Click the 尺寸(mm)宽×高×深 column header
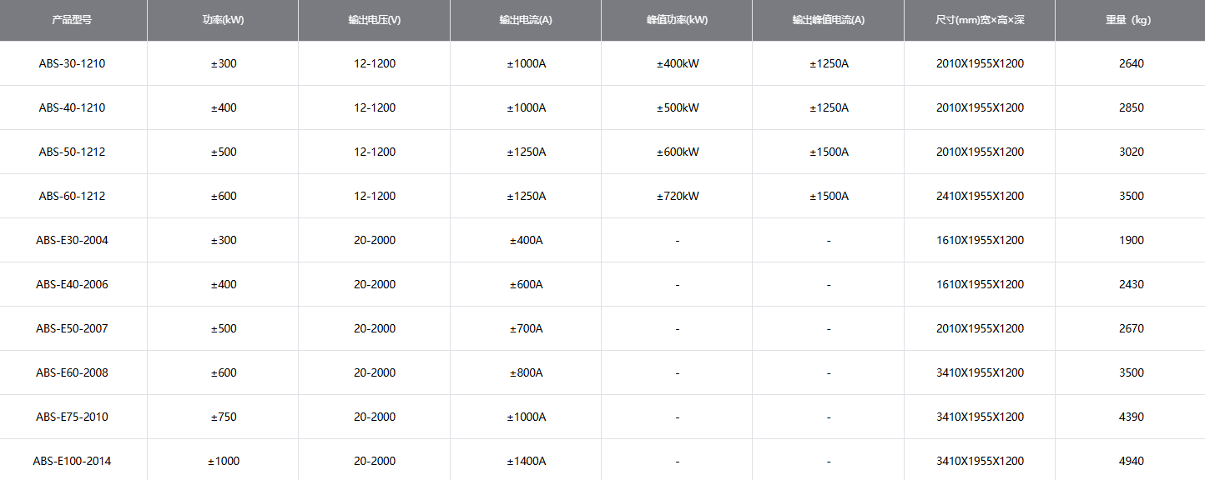 tap(980, 20)
